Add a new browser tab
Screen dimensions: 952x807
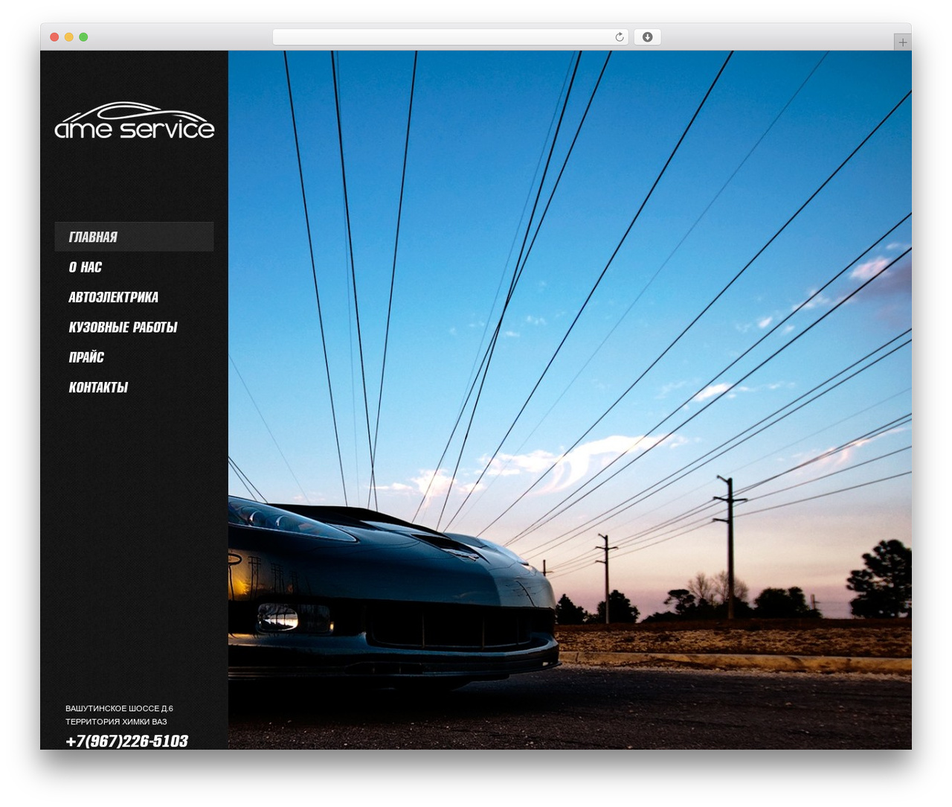point(902,42)
